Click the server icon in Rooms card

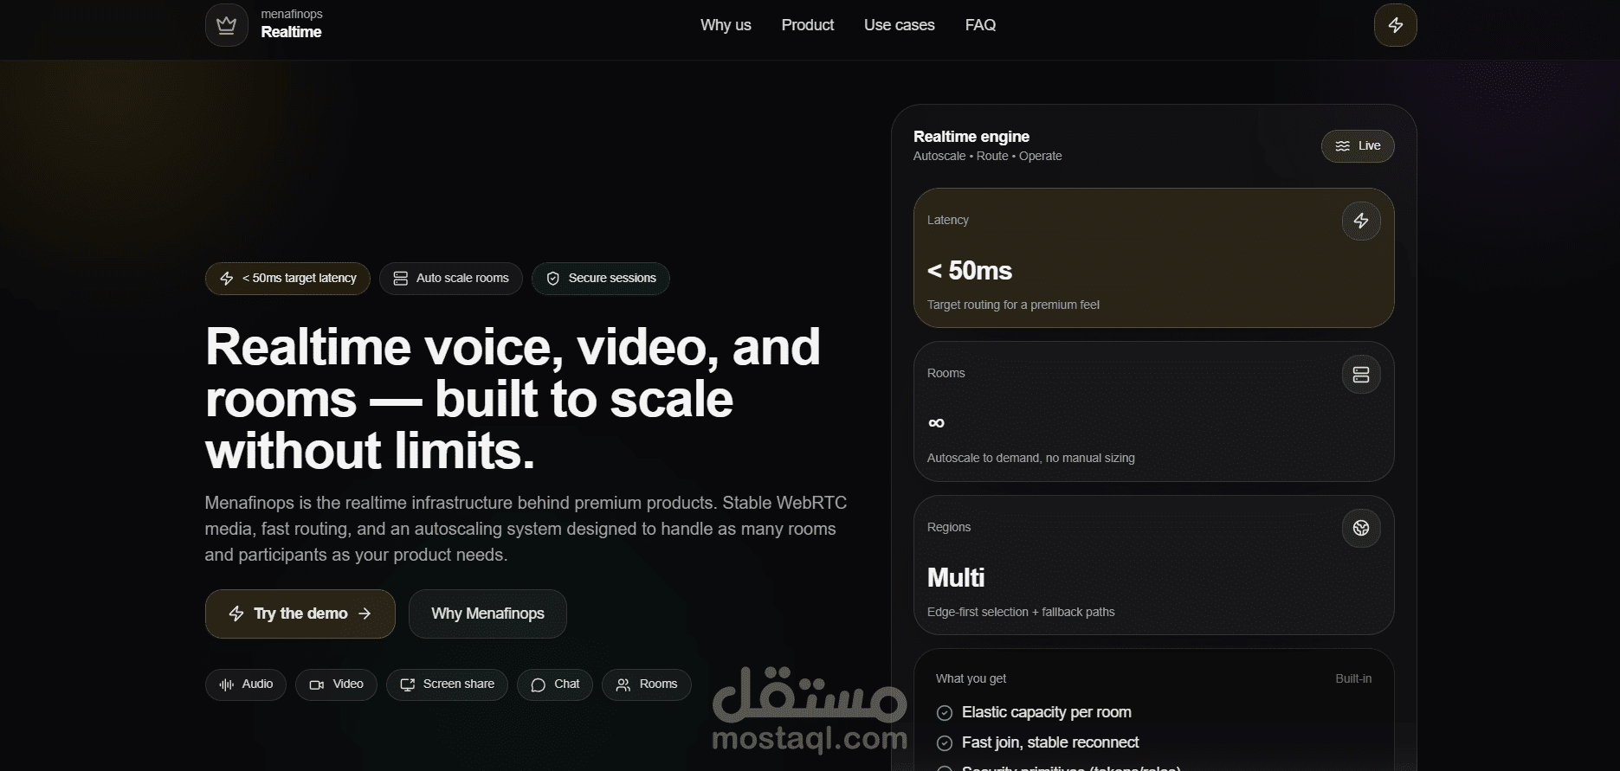coord(1361,375)
